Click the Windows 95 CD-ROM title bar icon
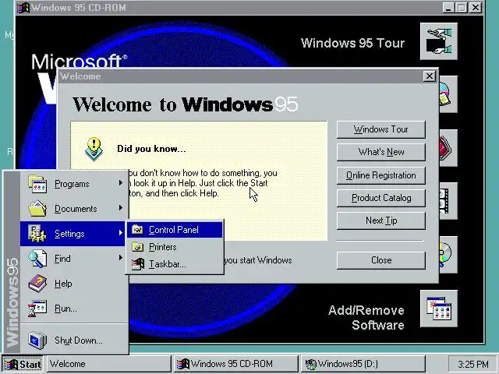 23,7
